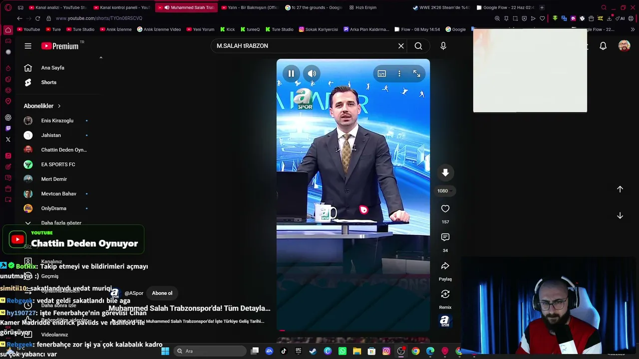Open WhatsApp from the taskbar

tap(342, 351)
